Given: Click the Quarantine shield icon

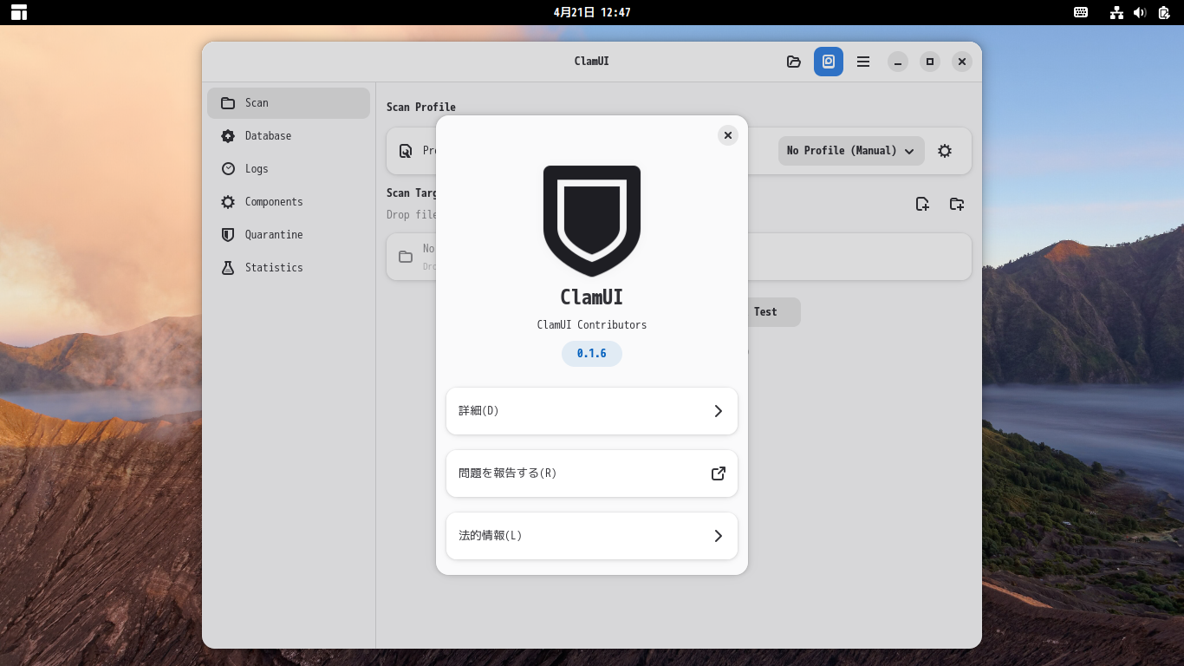Looking at the screenshot, I should click(228, 235).
